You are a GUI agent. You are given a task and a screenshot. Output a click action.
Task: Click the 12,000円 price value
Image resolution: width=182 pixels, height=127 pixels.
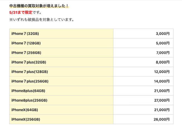pyautogui.click(x=161, y=72)
